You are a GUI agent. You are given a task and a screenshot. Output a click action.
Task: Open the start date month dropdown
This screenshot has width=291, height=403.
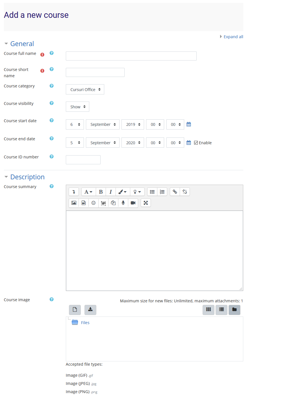tap(103, 124)
